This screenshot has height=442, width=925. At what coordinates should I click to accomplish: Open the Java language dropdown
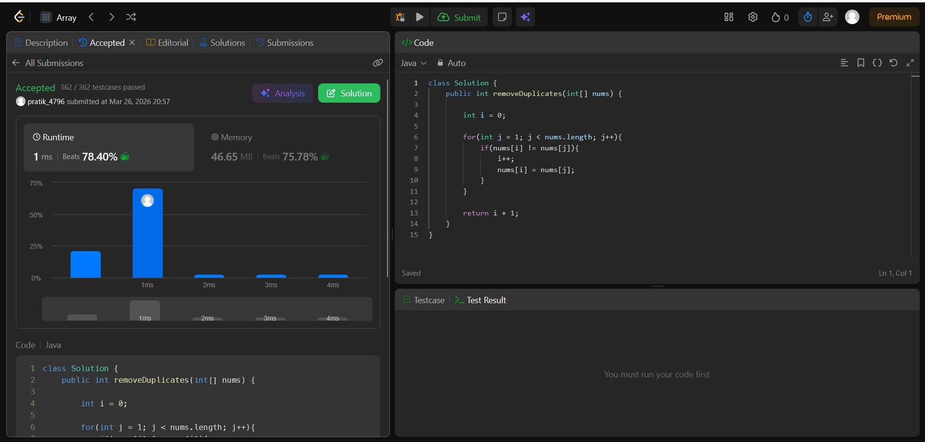pyautogui.click(x=413, y=63)
